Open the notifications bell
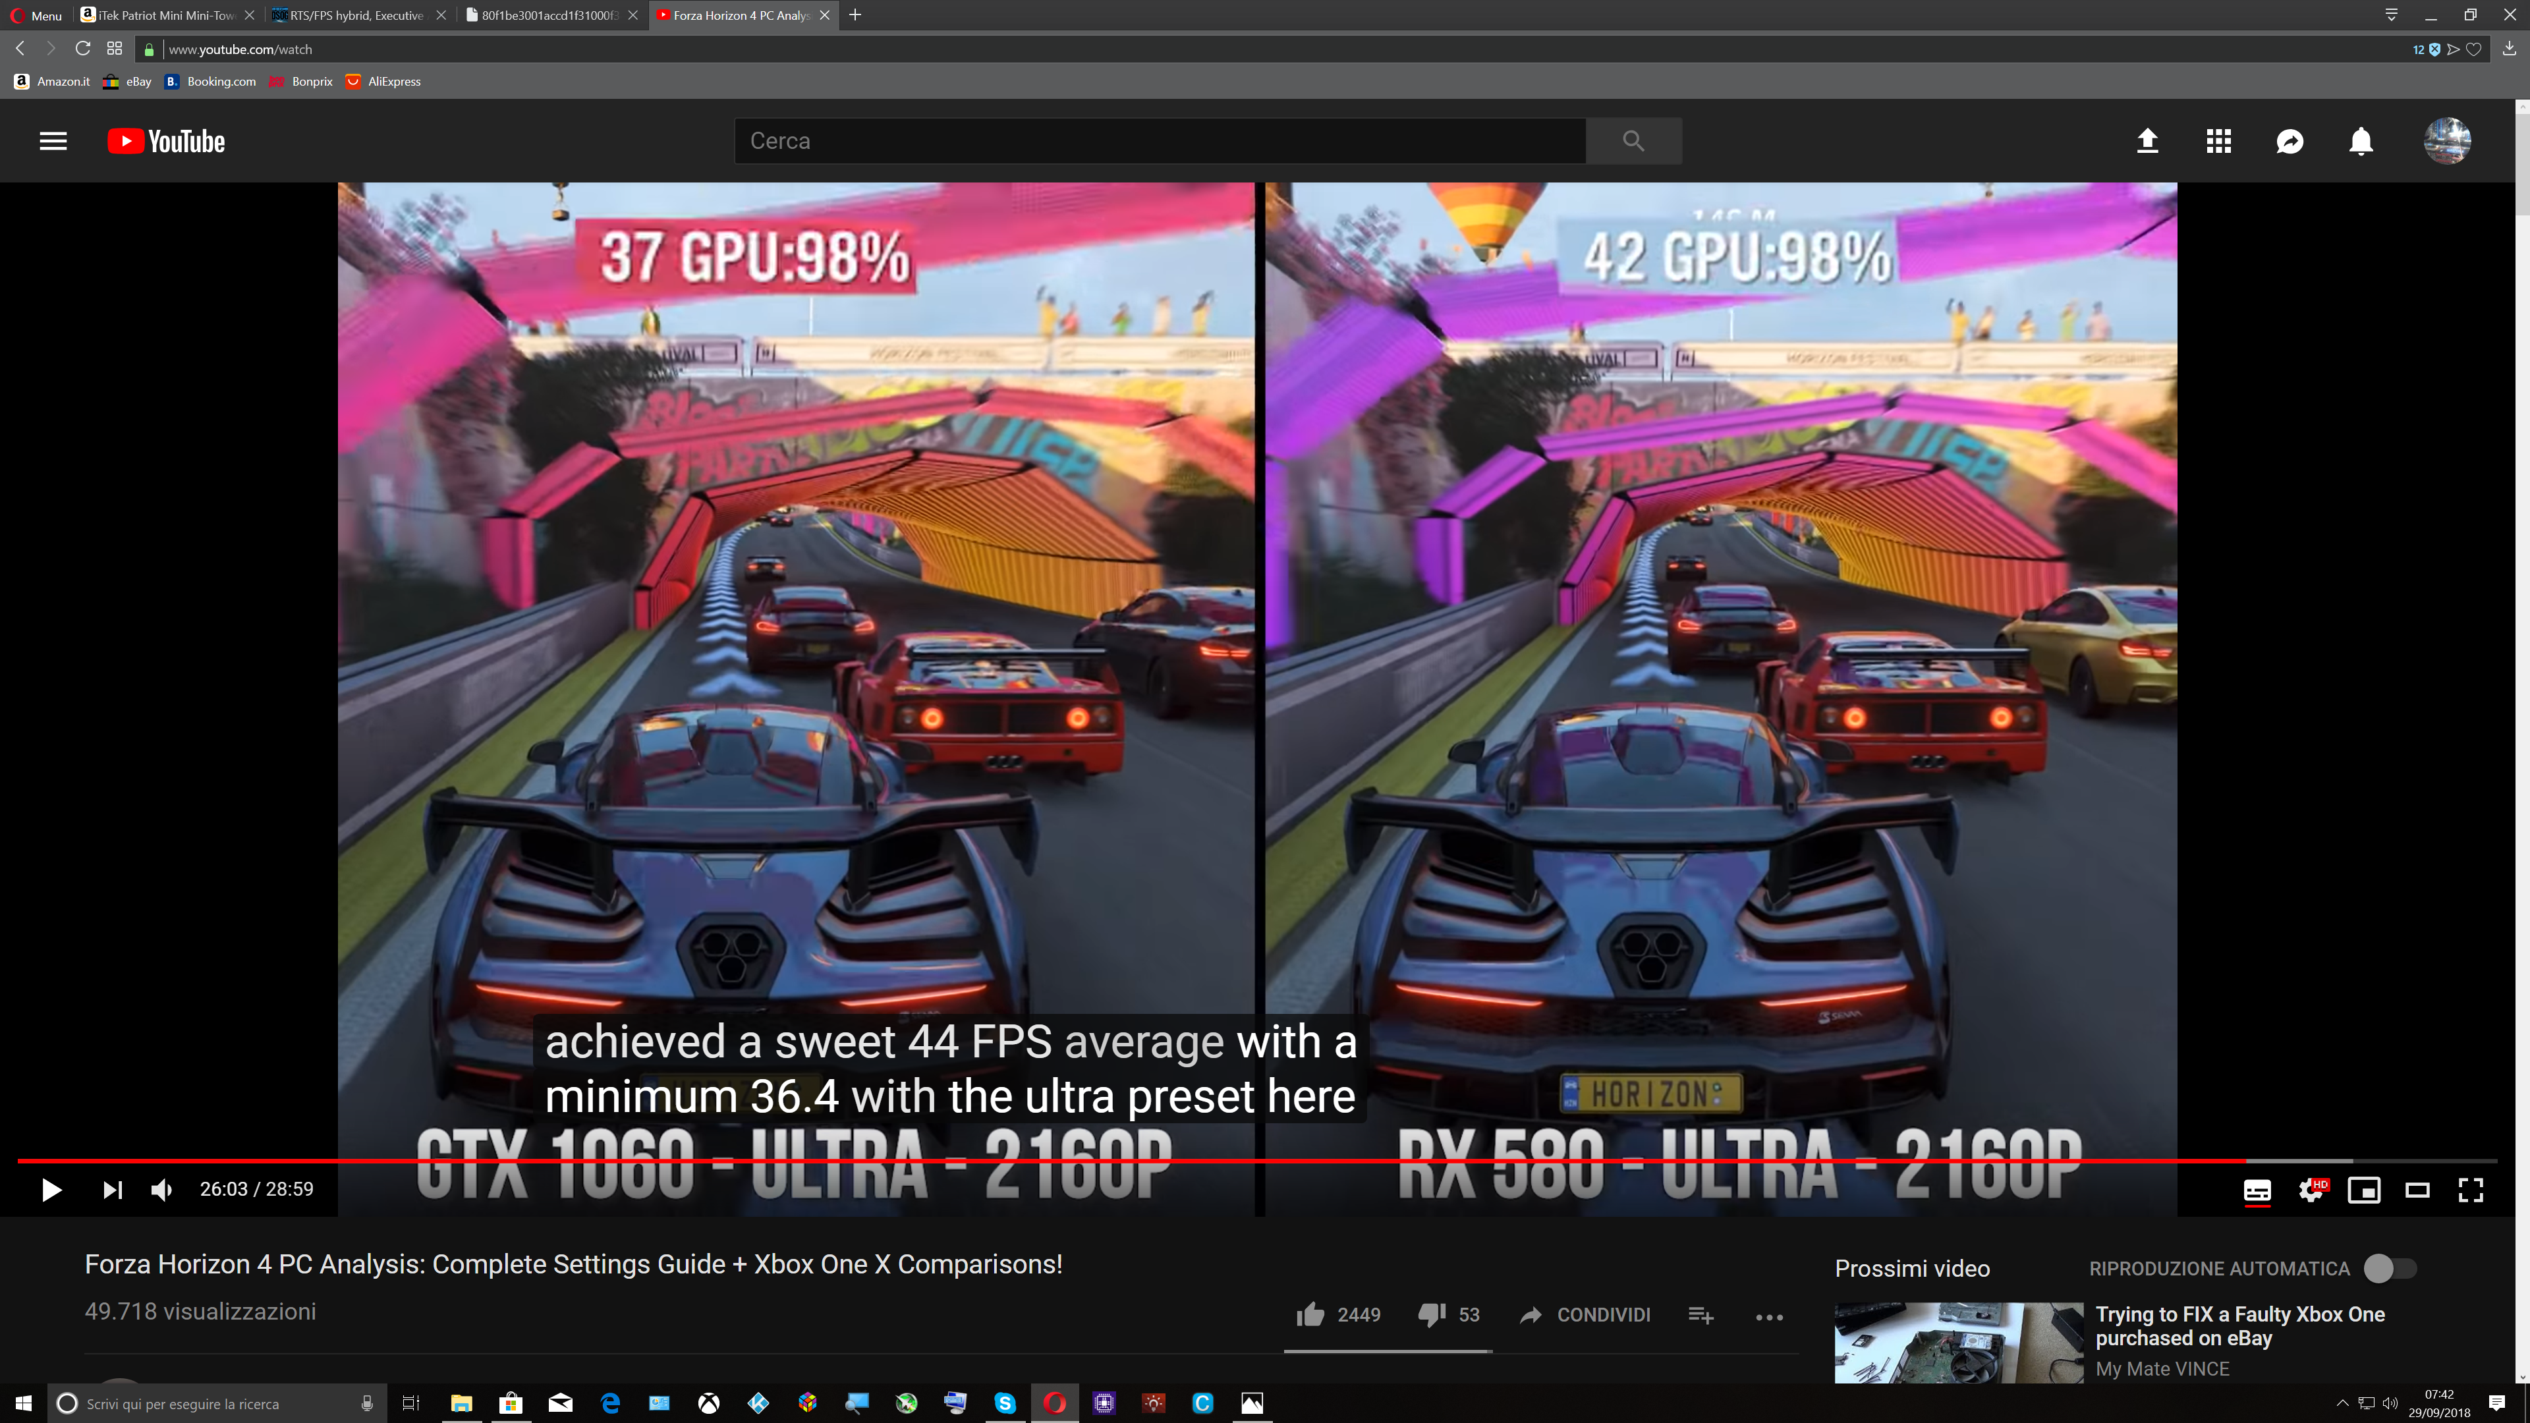The height and width of the screenshot is (1423, 2530). [x=2360, y=142]
